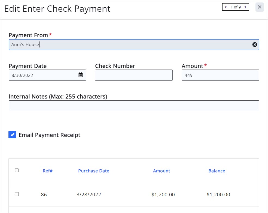Click in the Payment From field
This screenshot has height=213, width=268.
pyautogui.click(x=131, y=44)
